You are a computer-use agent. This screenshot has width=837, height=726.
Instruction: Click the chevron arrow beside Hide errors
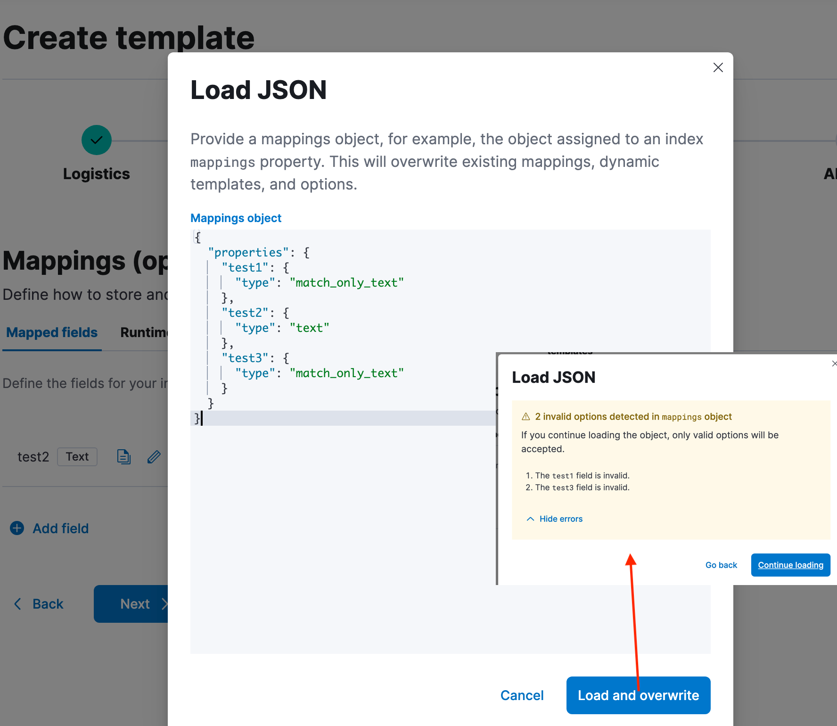tap(530, 519)
